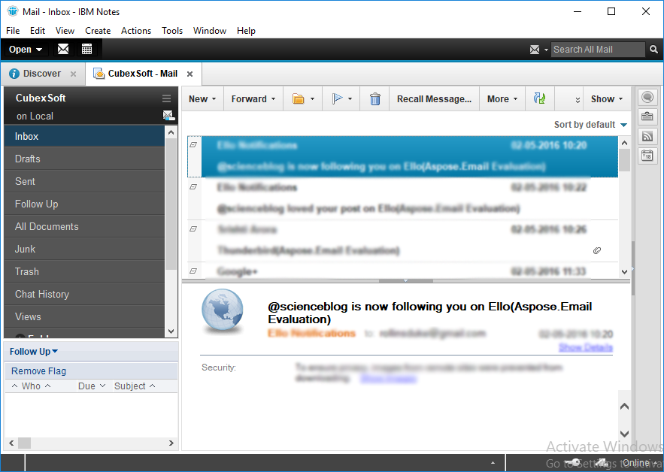
Task: Select the Drafts folder
Action: click(28, 159)
